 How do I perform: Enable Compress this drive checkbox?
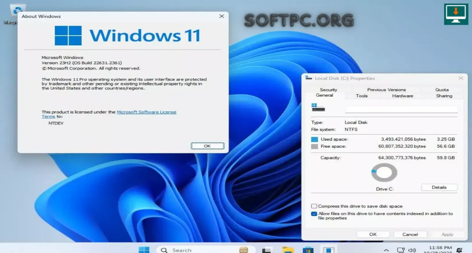click(x=314, y=206)
